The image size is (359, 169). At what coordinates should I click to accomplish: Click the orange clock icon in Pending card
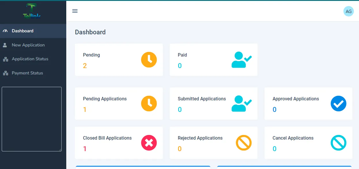point(149,60)
